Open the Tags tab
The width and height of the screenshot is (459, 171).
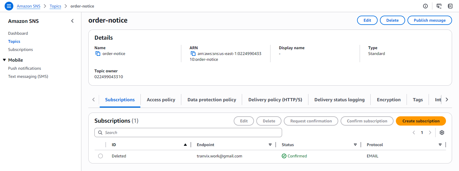pos(418,100)
